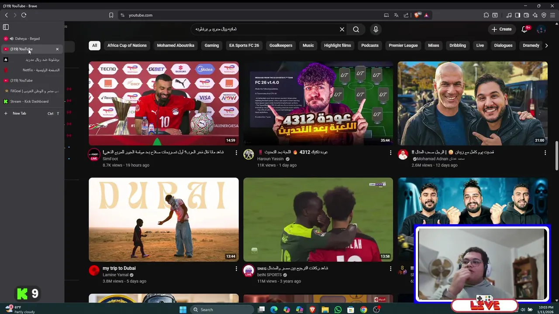Select the All filter chip

tap(94, 45)
